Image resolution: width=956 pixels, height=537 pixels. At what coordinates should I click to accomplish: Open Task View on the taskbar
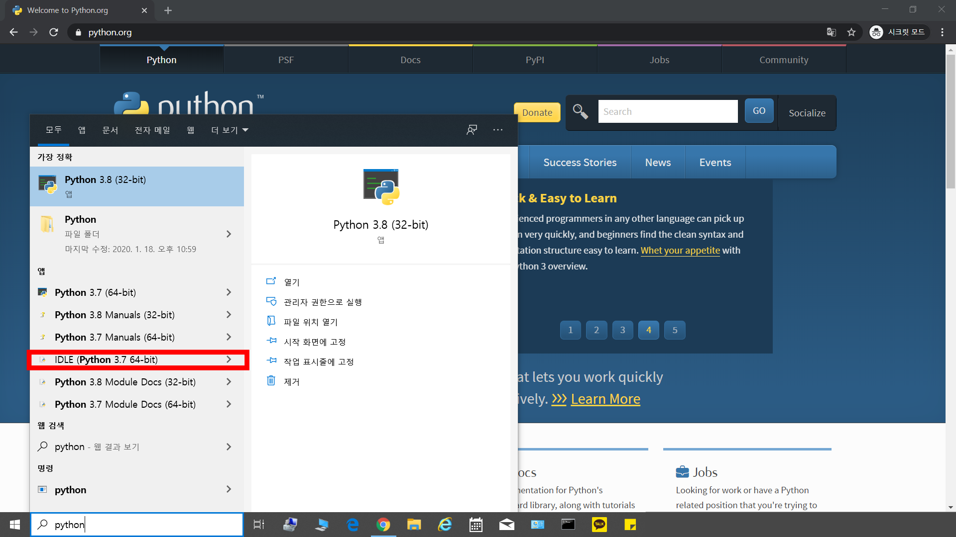pyautogui.click(x=259, y=525)
